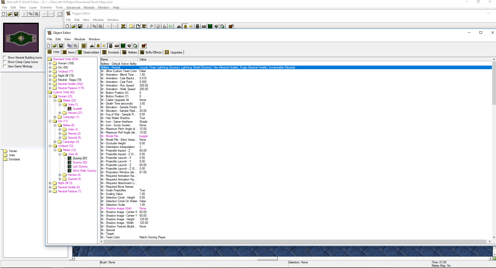Select the Scarlett custom unit
Screen dimensions: 496x268
click(x=77, y=109)
